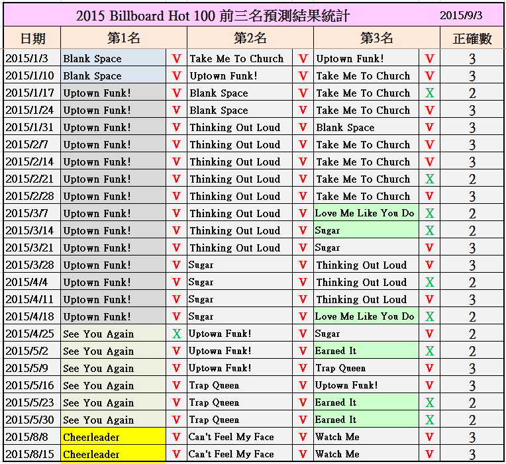
Task: Click the green X in the 2015/2/21 row
Action: 430,179
